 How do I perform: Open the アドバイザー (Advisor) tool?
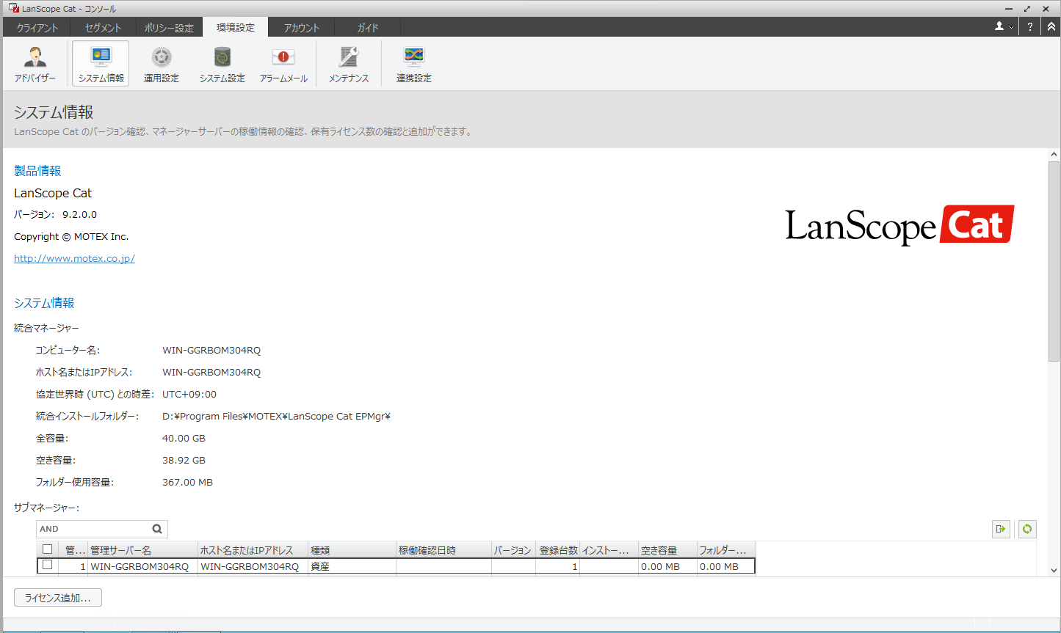[x=35, y=63]
